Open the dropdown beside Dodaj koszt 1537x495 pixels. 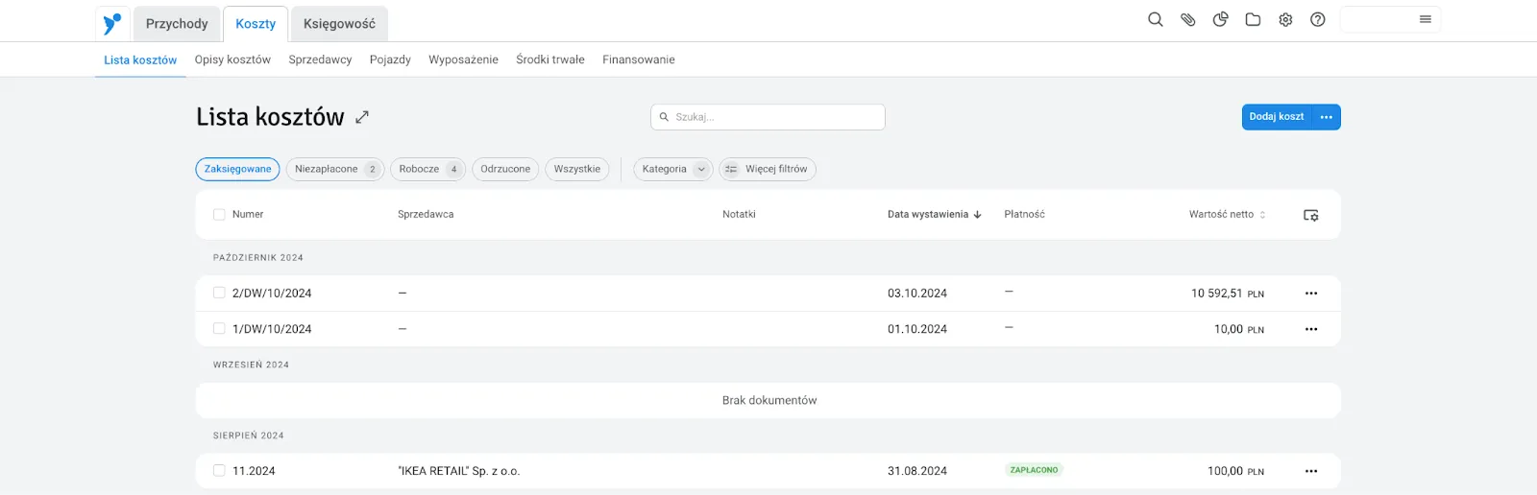point(1327,117)
